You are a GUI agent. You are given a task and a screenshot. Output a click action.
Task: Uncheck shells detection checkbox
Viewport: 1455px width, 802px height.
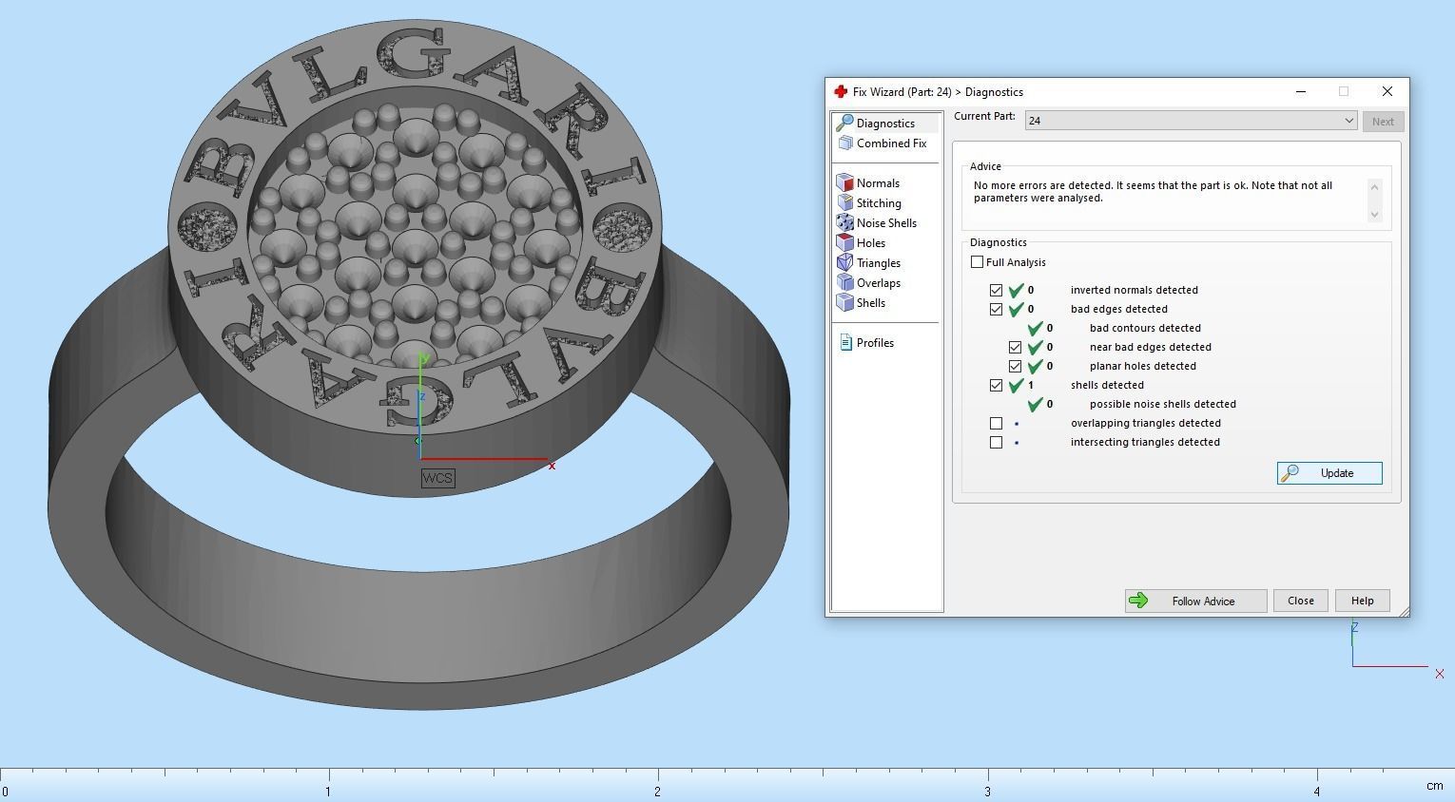[996, 385]
